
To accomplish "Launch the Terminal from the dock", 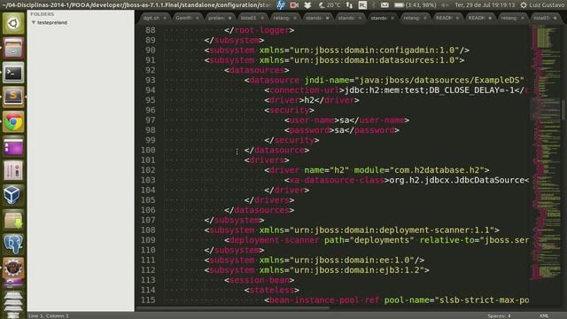I will pos(13,73).
